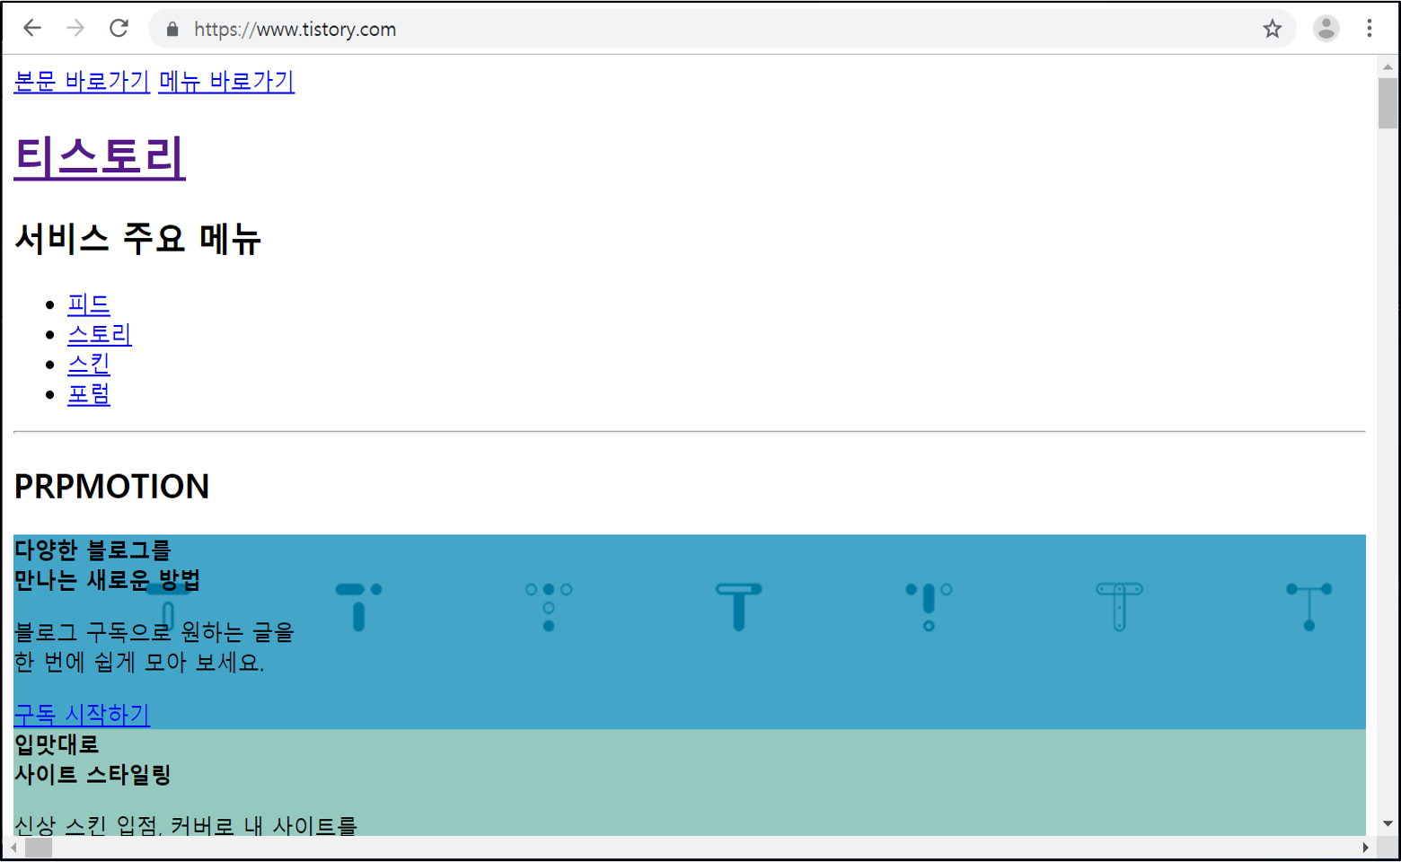Click the horizontal scrollbar right arrow
The width and height of the screenshot is (1401, 862).
pyautogui.click(x=1366, y=848)
